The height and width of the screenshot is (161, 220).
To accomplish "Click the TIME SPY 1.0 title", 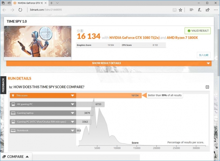I will (x=17, y=21).
